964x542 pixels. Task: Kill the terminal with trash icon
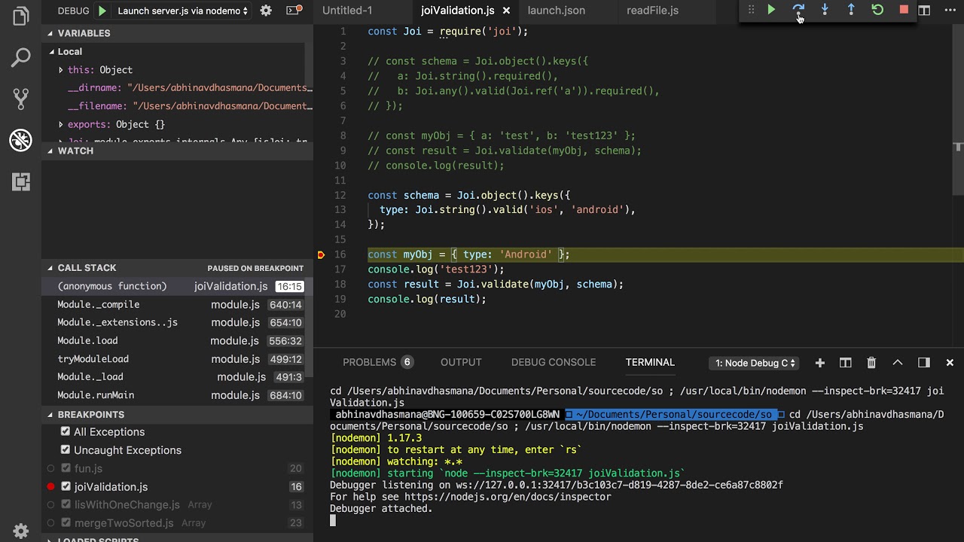(x=871, y=363)
